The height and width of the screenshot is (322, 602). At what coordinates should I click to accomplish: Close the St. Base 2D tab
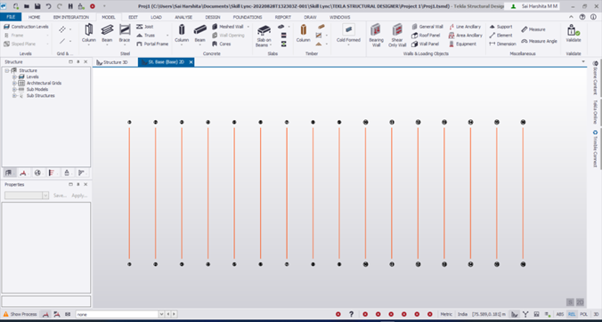click(x=191, y=62)
